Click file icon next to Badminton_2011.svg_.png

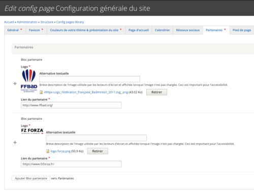click(x=41, y=92)
